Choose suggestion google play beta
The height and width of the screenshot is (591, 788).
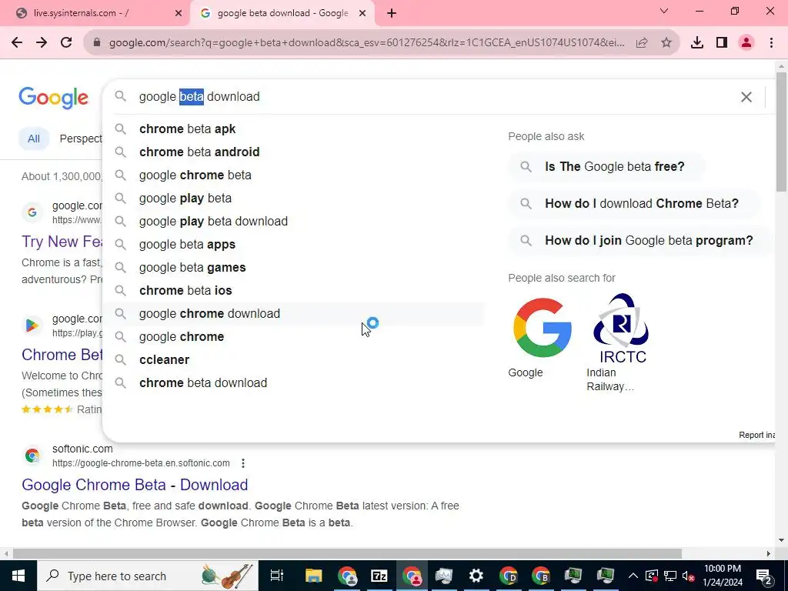[294, 199]
